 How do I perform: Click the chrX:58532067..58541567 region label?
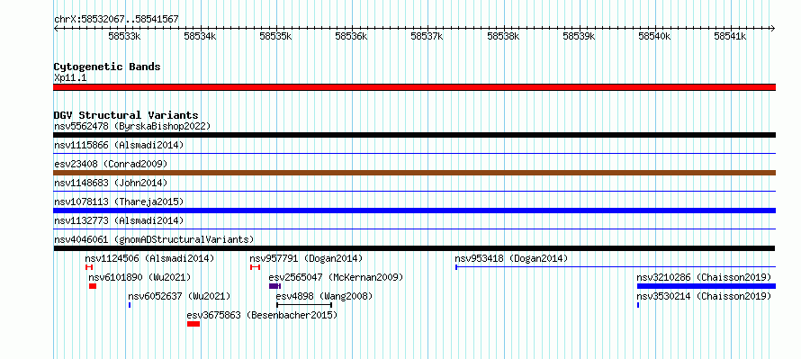pos(116,20)
